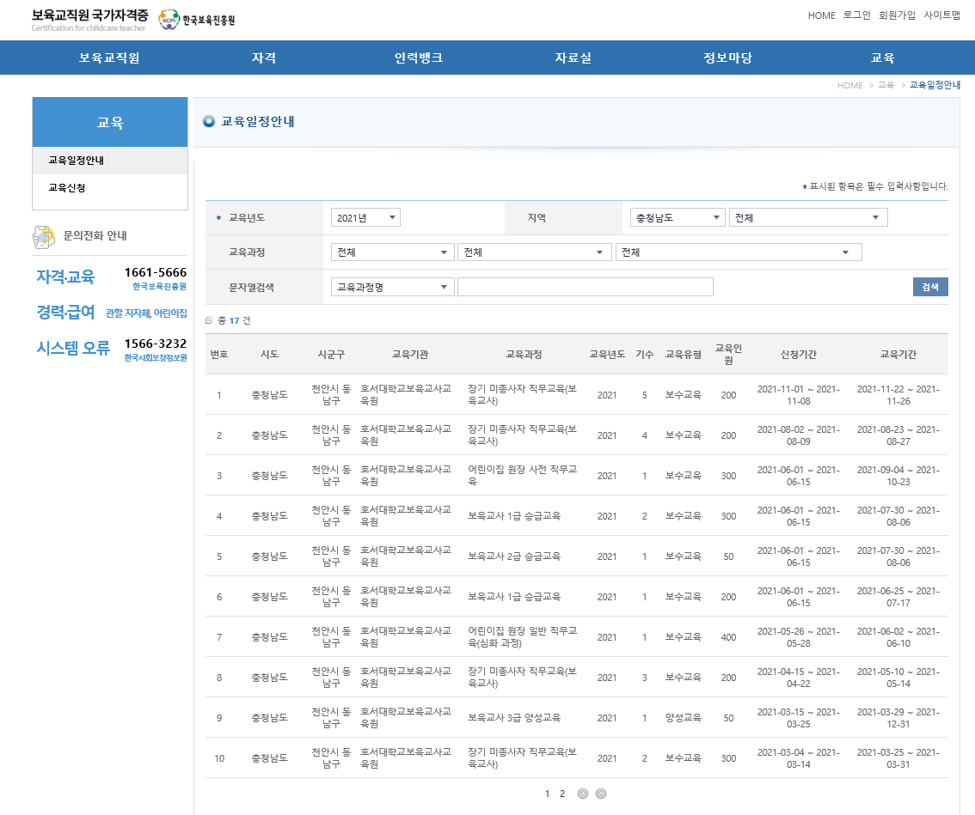The width and height of the screenshot is (975, 815).
Task: Click the 교육일정안내 page heading
Action: pyautogui.click(x=258, y=121)
